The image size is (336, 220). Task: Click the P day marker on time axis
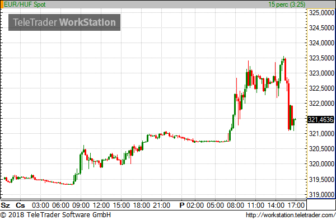tap(182, 205)
